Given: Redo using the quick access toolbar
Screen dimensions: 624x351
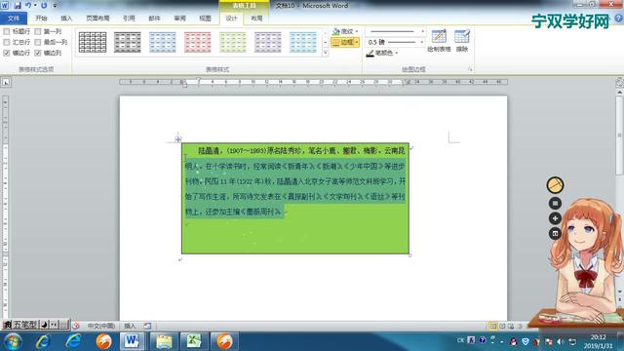Looking at the screenshot, I should (x=44, y=5).
